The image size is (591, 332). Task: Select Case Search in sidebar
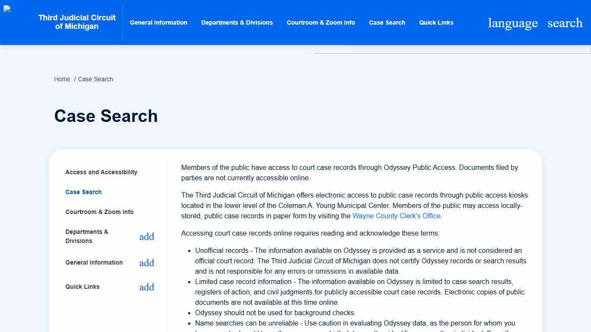[x=84, y=192]
